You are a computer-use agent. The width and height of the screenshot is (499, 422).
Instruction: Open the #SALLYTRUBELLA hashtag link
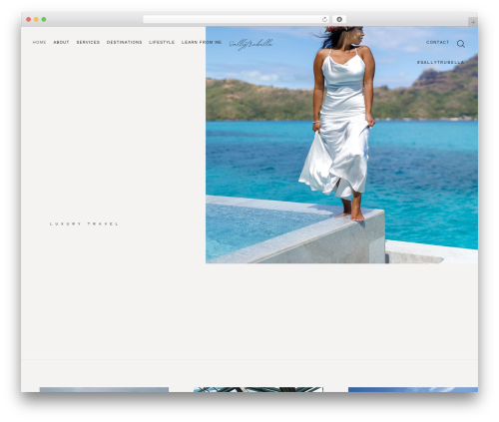pyautogui.click(x=440, y=62)
